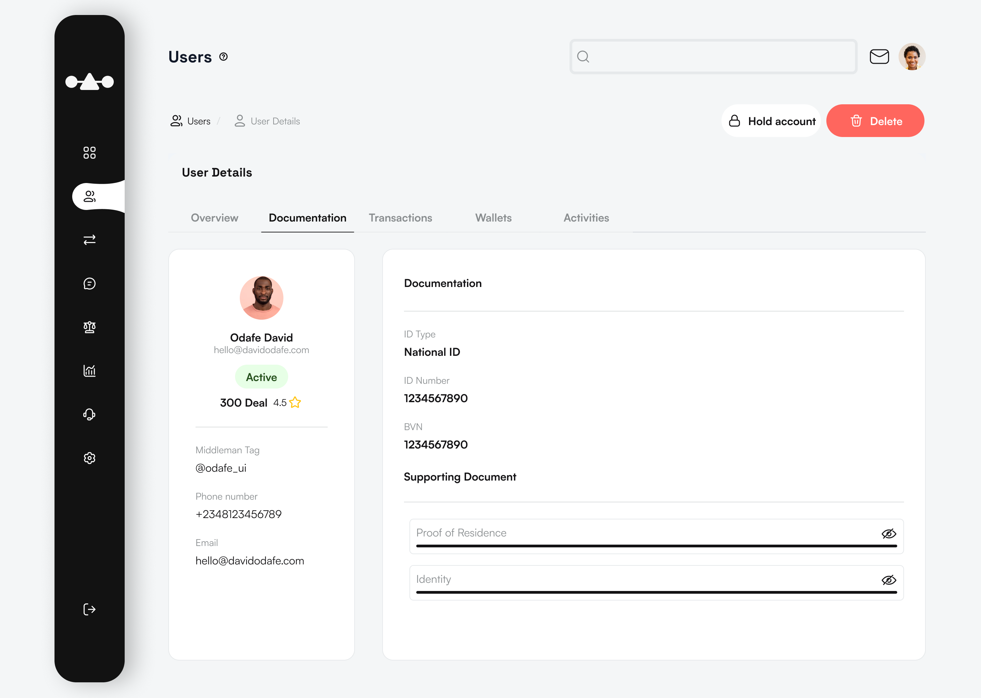Click the Hold account button
Image resolution: width=981 pixels, height=698 pixels.
[x=771, y=121]
